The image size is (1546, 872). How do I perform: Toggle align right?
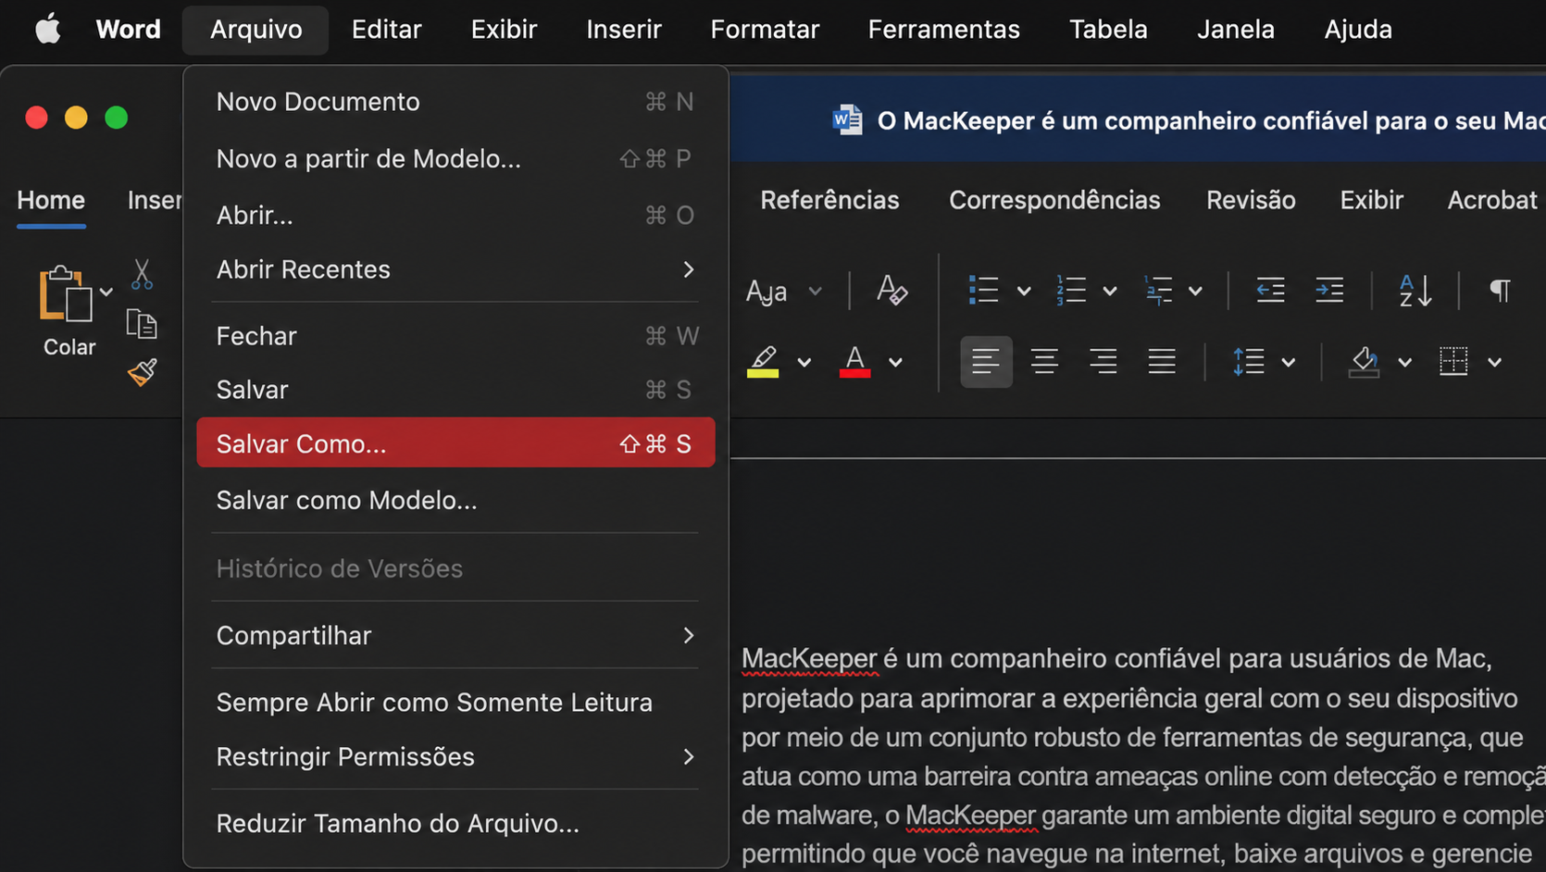(x=1103, y=361)
